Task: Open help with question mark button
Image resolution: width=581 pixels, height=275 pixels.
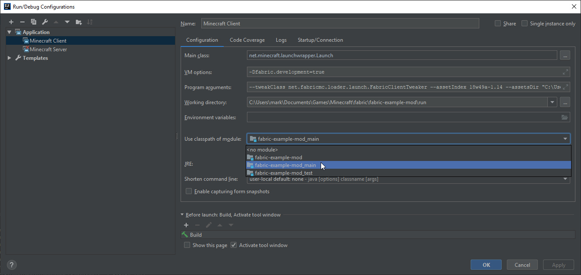Action: point(12,265)
